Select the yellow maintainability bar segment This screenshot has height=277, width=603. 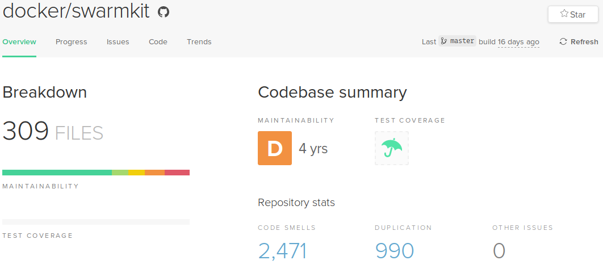pos(136,173)
